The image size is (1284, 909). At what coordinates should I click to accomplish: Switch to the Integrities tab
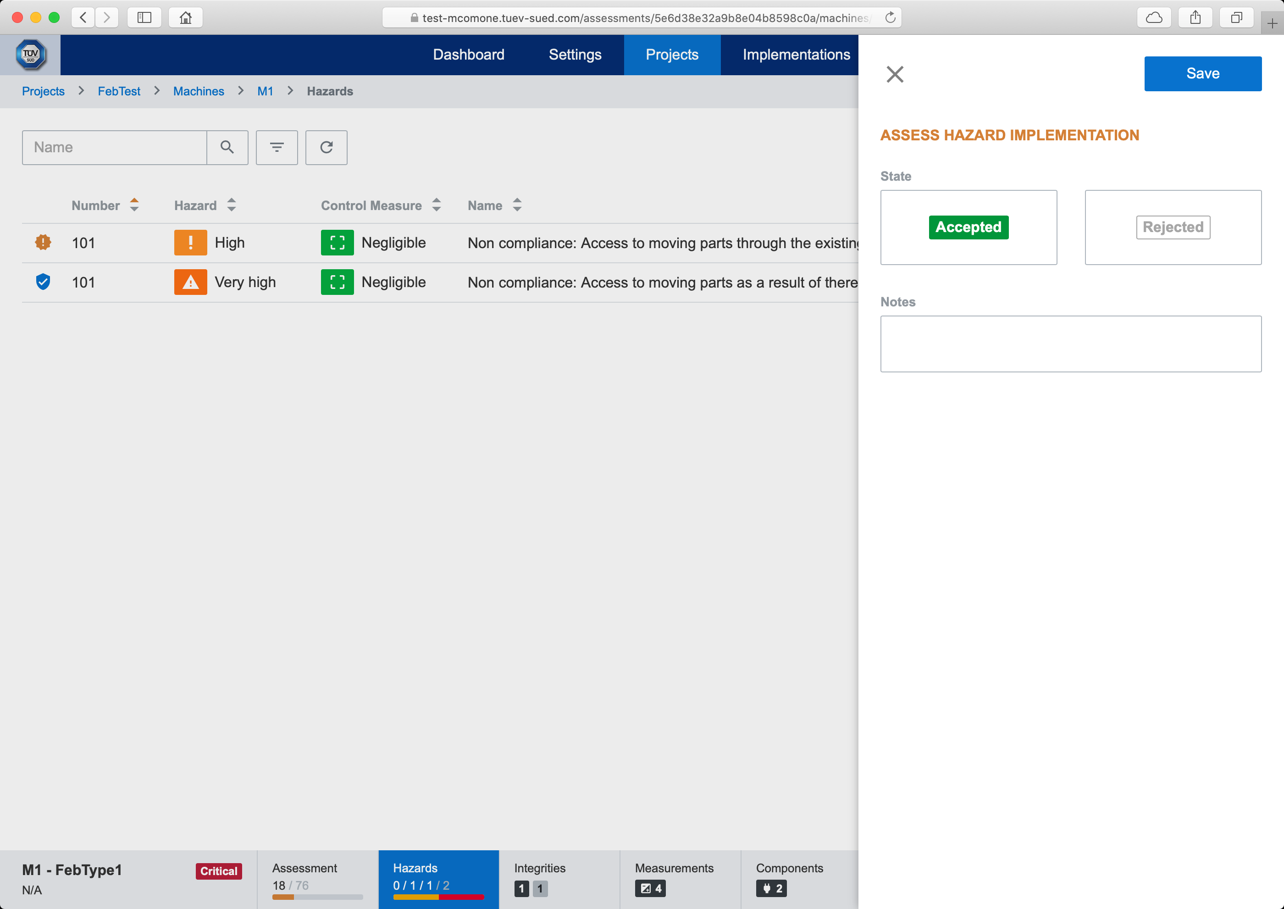coord(559,879)
